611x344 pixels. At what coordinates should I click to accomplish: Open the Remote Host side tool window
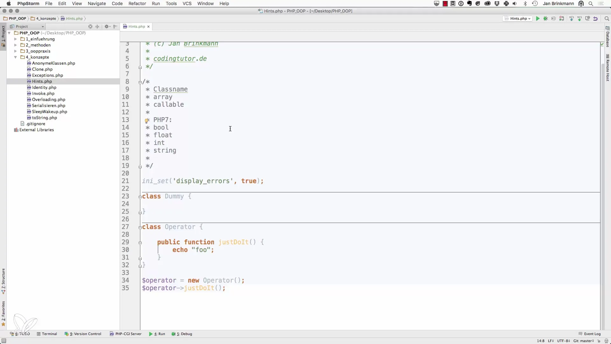click(x=607, y=68)
